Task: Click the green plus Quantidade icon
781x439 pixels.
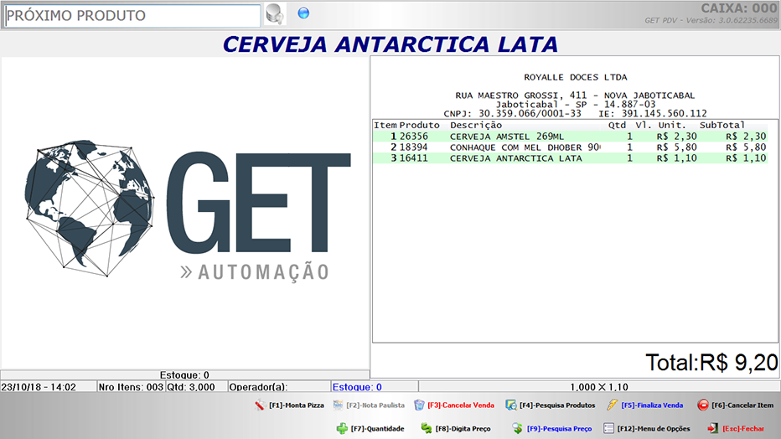Action: click(342, 428)
